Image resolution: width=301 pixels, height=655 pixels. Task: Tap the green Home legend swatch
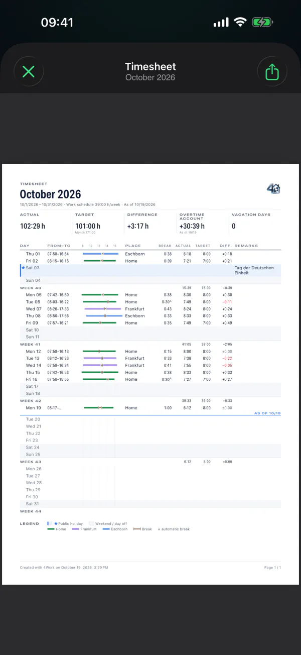click(51, 529)
